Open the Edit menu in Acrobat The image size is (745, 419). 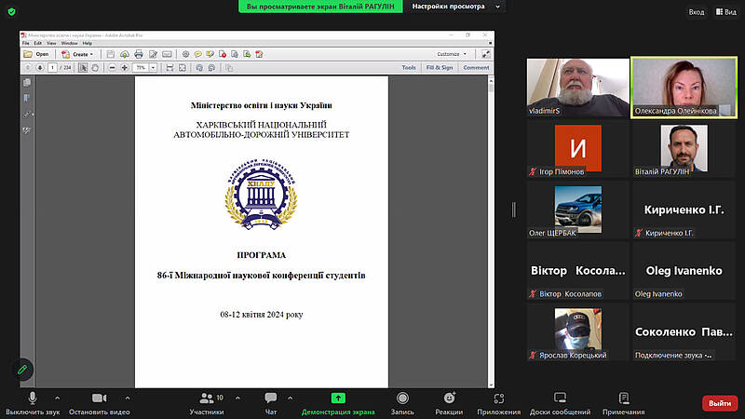click(38, 43)
